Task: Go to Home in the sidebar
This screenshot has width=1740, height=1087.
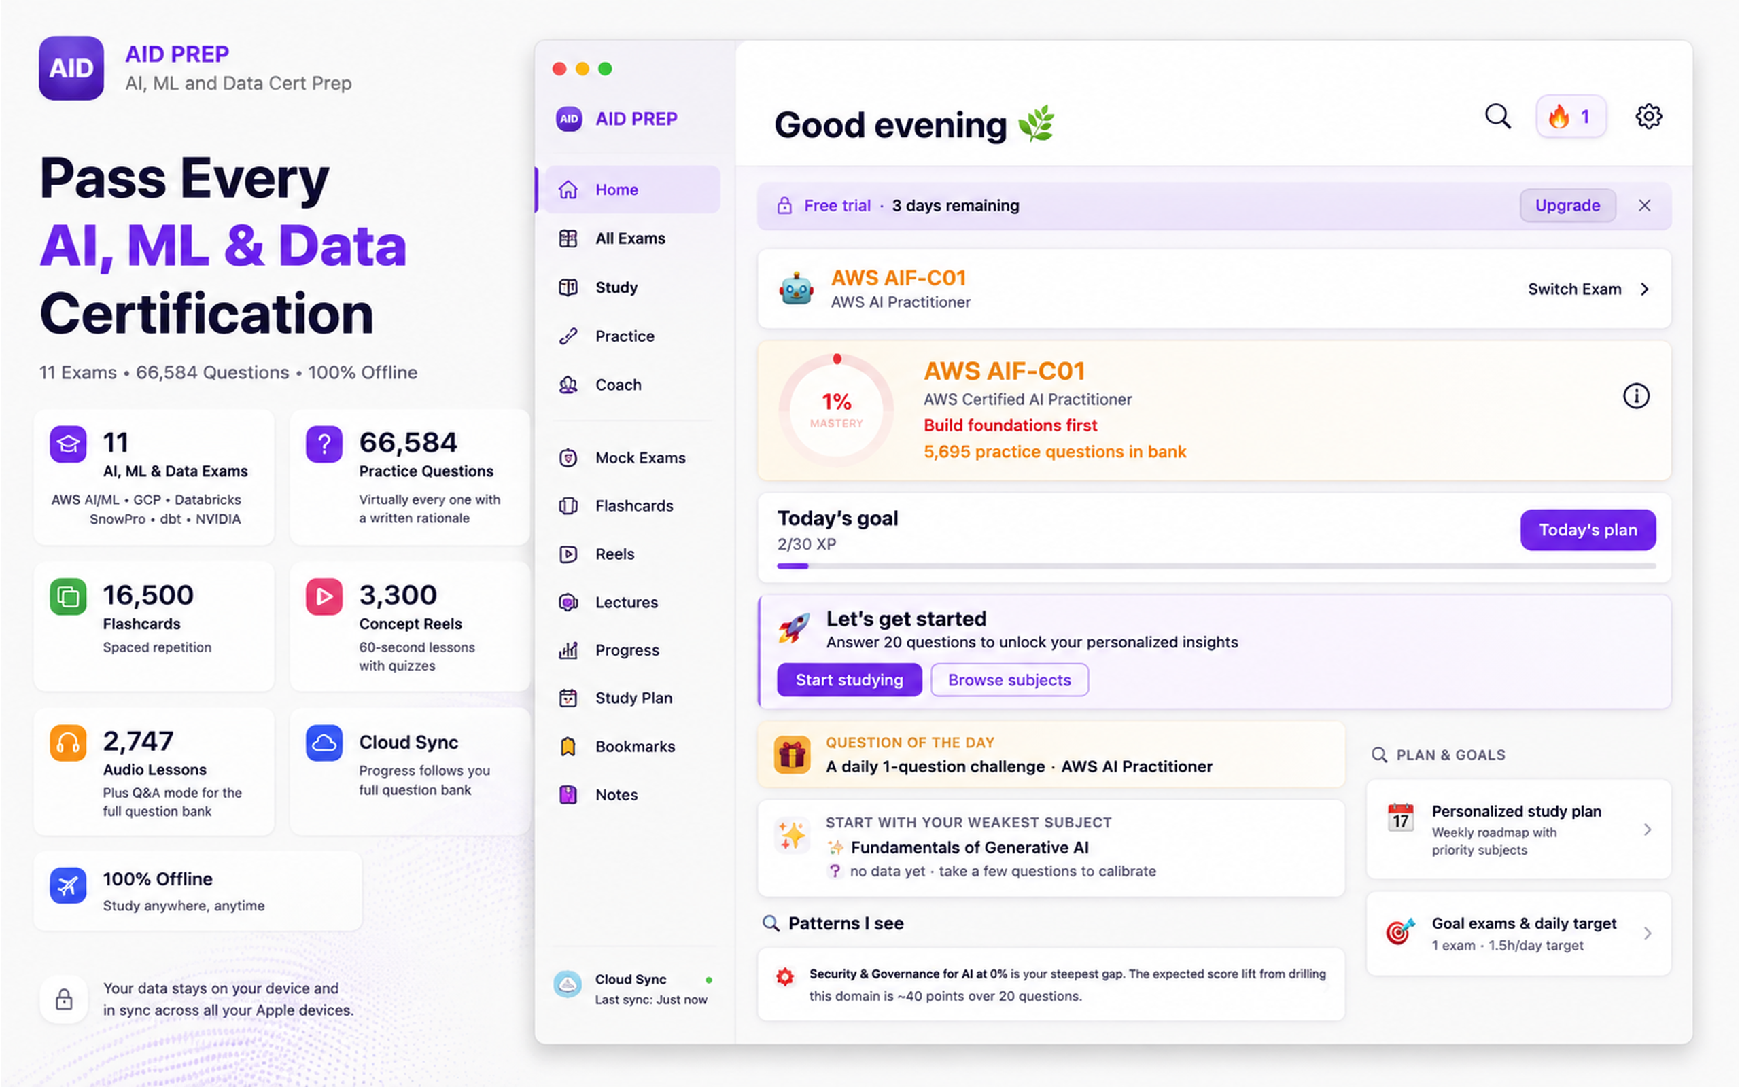Action: tap(632, 190)
